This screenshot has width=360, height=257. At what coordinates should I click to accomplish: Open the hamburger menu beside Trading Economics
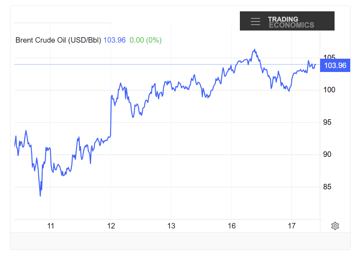tap(255, 22)
